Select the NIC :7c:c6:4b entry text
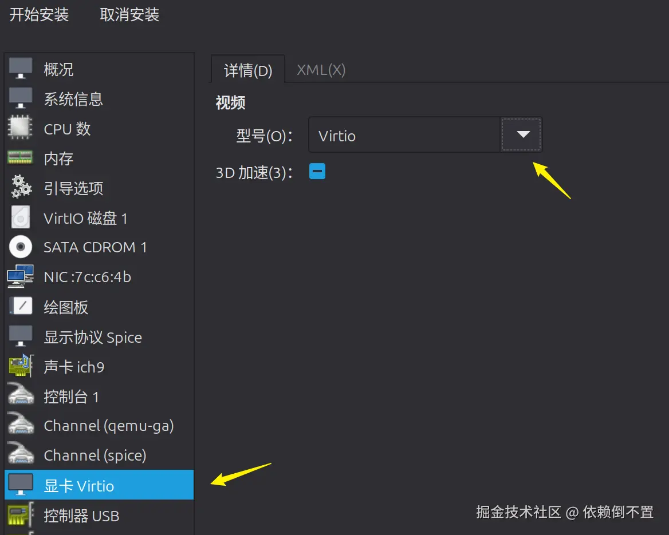This screenshot has height=535, width=669. click(x=87, y=277)
